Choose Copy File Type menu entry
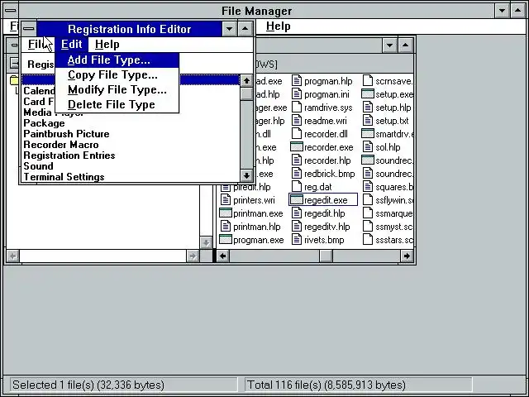The width and height of the screenshot is (529, 397). click(x=117, y=75)
